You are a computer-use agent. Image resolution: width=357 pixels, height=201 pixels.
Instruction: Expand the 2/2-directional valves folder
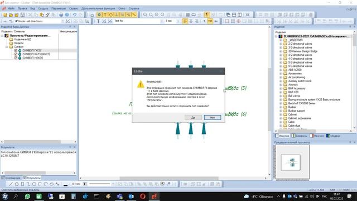pyautogui.click(x=281, y=44)
